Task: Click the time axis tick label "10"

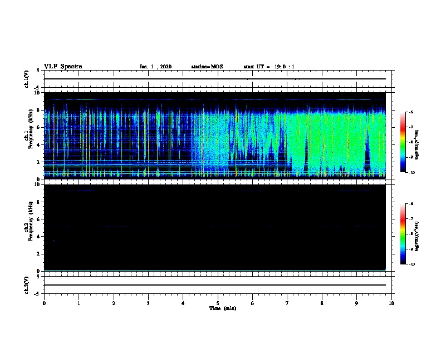Action: point(391,303)
